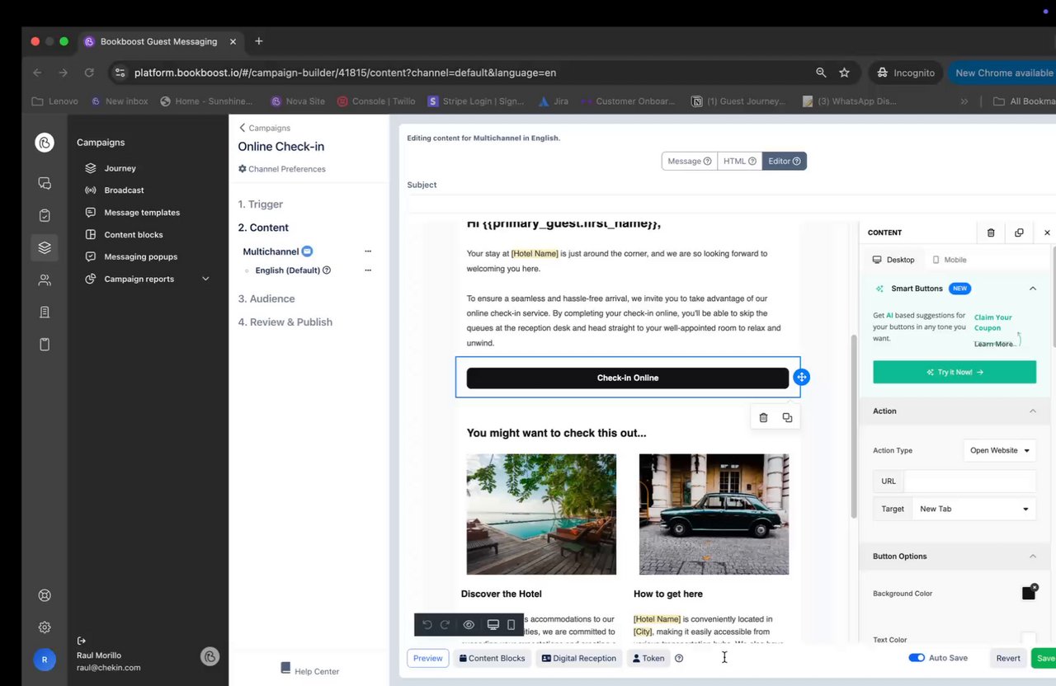Go to step 3. Audience
The width and height of the screenshot is (1056, 686).
[x=266, y=298]
